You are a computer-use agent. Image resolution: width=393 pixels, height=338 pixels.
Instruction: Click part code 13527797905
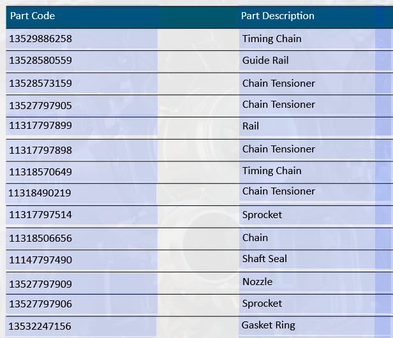coord(41,105)
